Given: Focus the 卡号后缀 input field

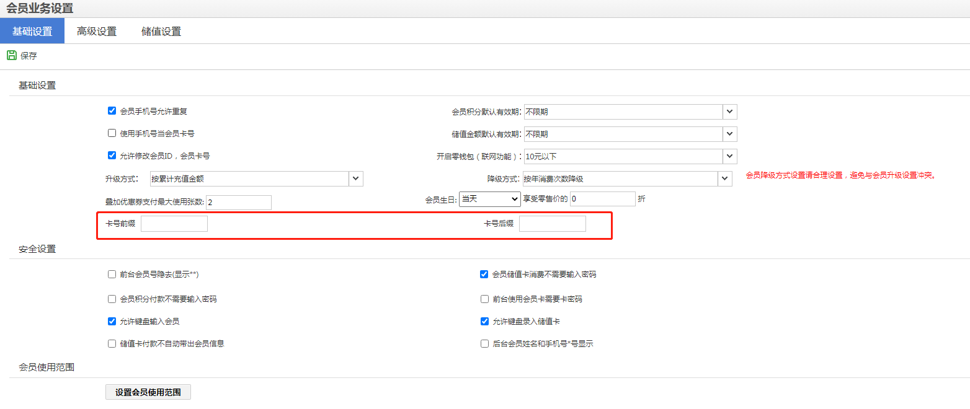Looking at the screenshot, I should (x=552, y=224).
